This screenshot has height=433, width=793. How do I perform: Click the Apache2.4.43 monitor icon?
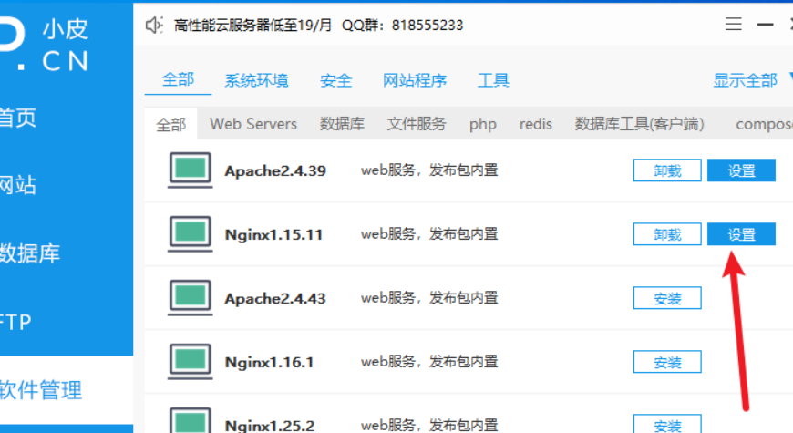tap(190, 298)
